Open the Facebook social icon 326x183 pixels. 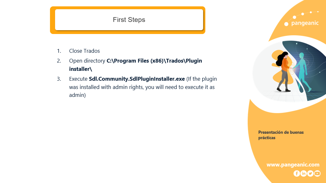[x=297, y=173]
